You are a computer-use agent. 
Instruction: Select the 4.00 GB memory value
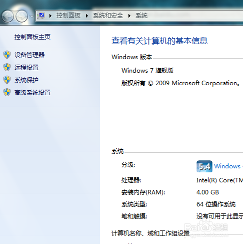[x=207, y=192]
